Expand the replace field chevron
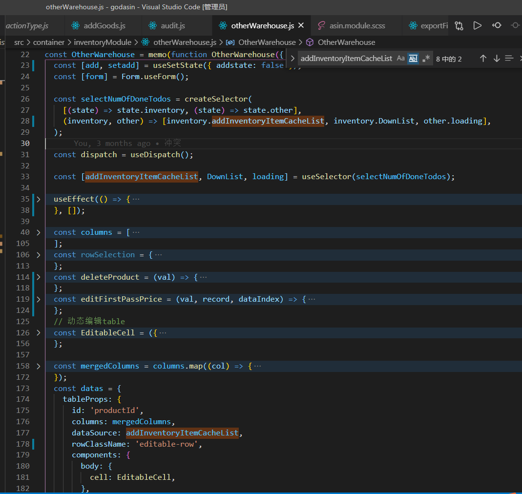Viewport: 522px width, 494px height. click(x=292, y=59)
